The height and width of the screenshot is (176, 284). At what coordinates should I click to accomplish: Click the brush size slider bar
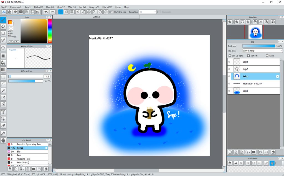click(26, 76)
